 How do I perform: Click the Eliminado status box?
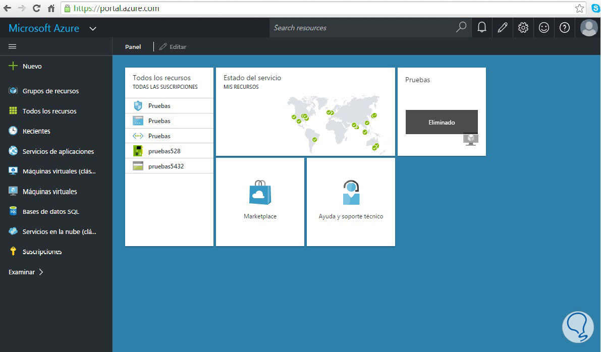(x=442, y=122)
